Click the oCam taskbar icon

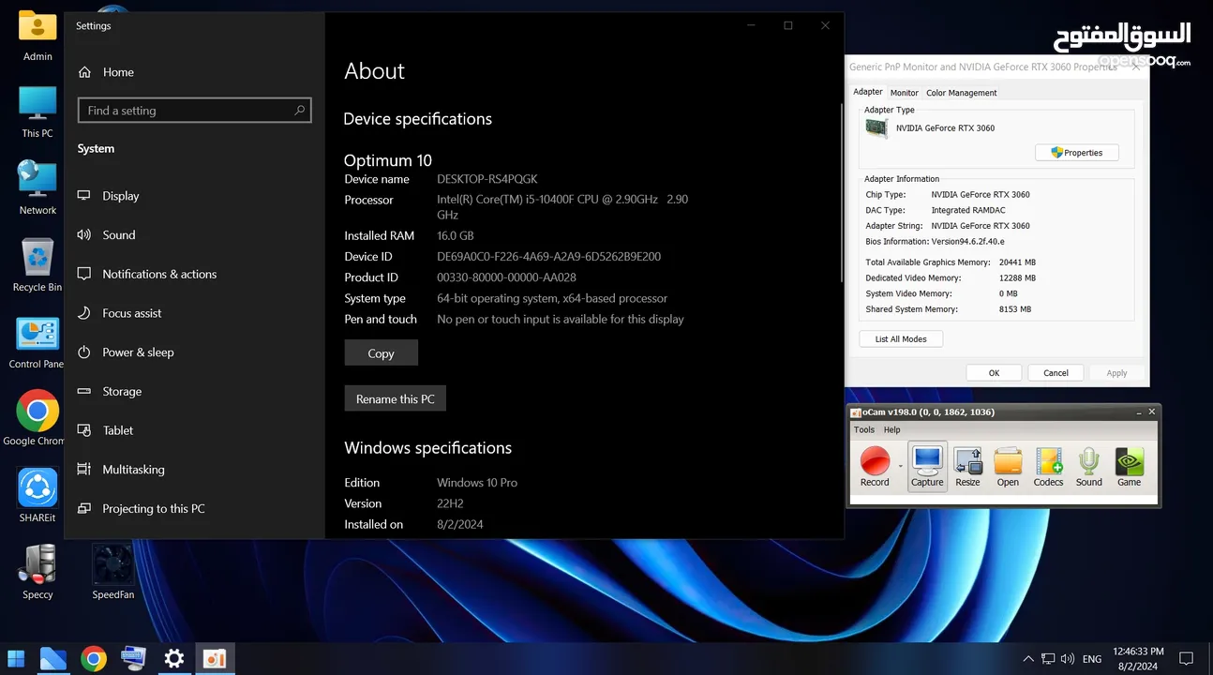click(x=215, y=659)
